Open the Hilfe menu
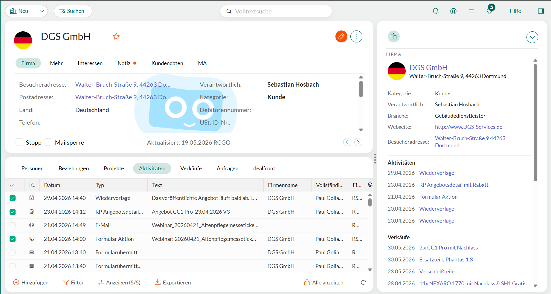 (515, 11)
